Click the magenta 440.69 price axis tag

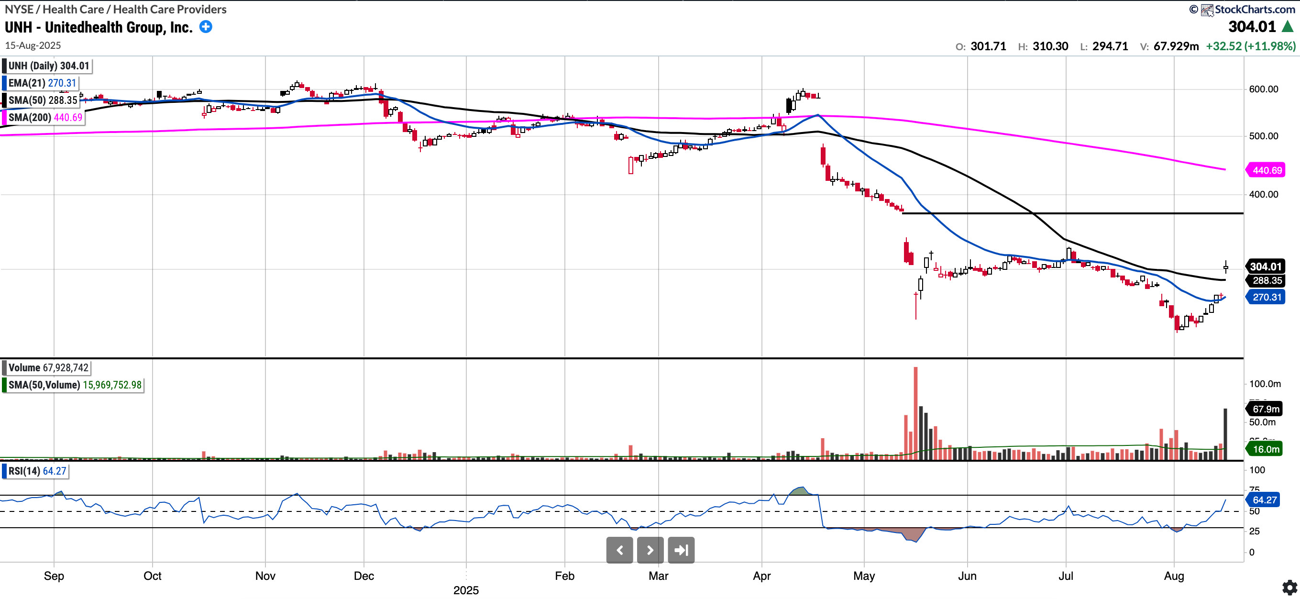[x=1266, y=170]
